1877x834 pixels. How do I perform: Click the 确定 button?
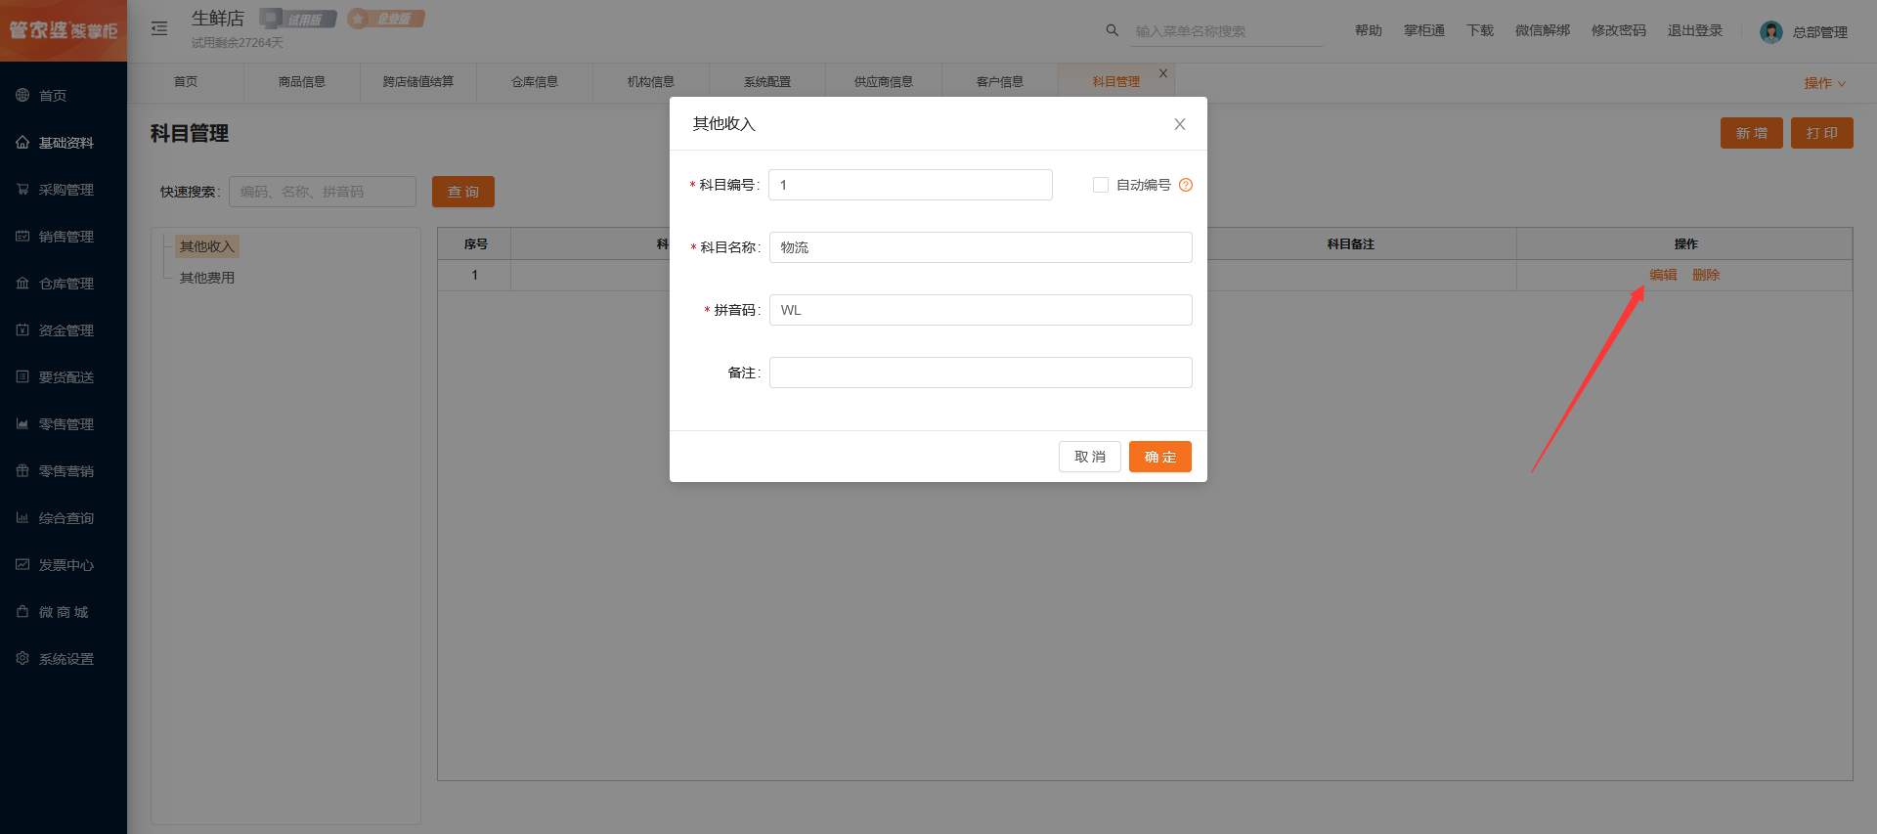point(1160,457)
